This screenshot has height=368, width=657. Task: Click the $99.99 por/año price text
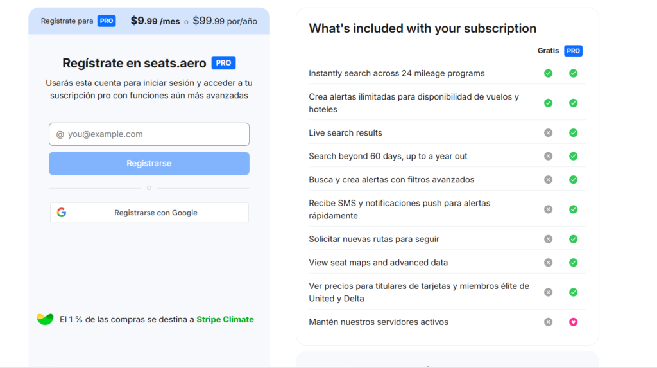click(225, 21)
